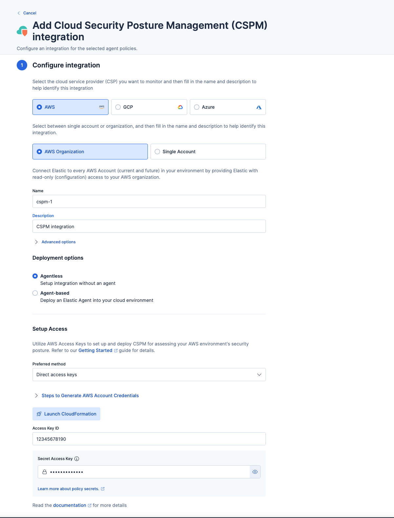Click the external link icon next to documentation

click(89, 505)
